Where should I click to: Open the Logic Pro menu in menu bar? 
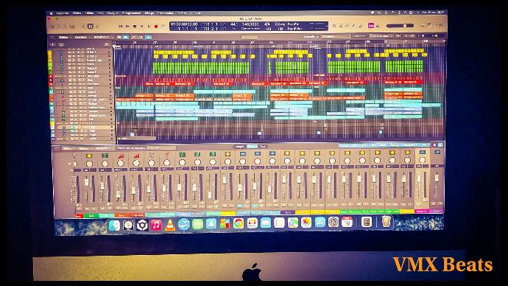tap(63, 13)
